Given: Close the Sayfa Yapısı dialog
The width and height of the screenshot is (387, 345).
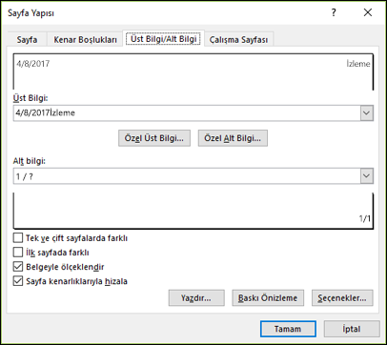Looking at the screenshot, I should click(x=368, y=12).
